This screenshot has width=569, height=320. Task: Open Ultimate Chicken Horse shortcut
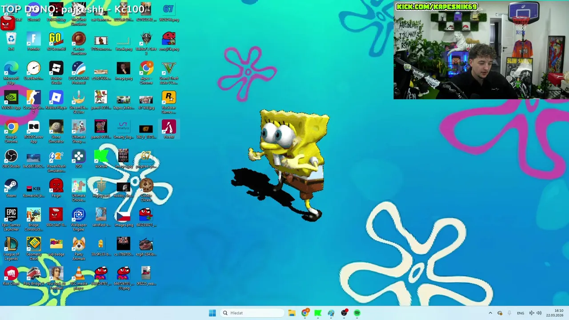click(79, 190)
